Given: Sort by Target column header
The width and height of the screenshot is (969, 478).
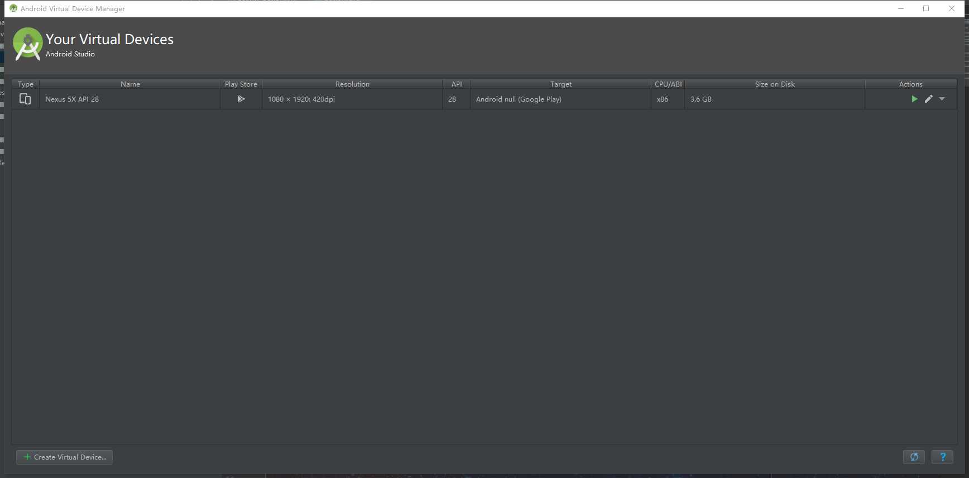Looking at the screenshot, I should pos(561,84).
